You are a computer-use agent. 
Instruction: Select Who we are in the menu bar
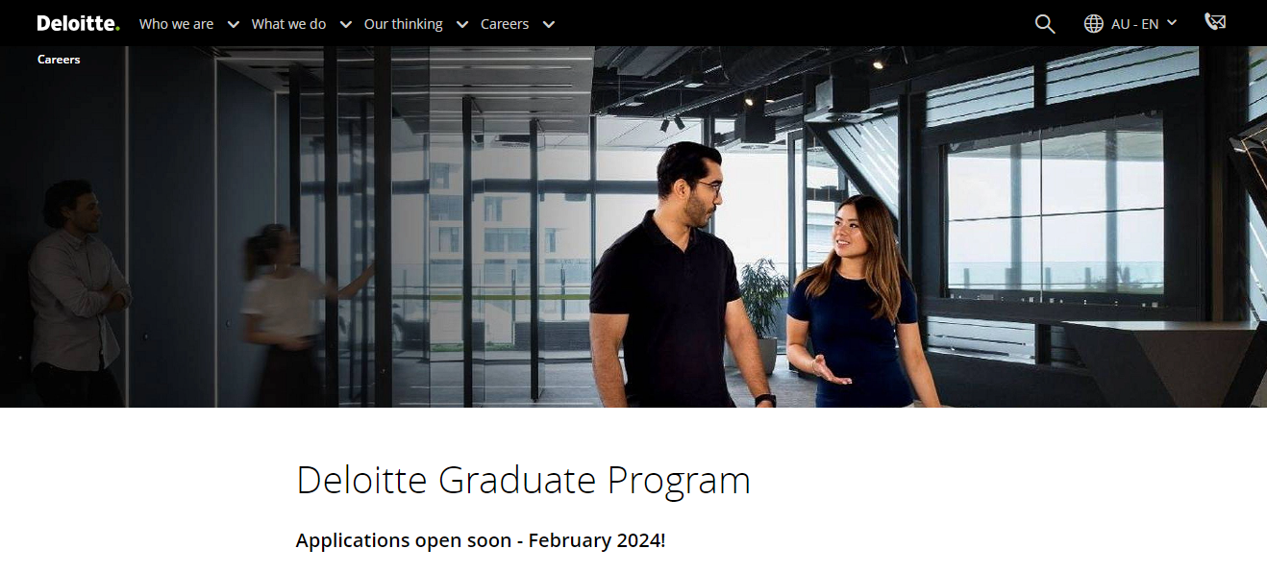pos(176,23)
